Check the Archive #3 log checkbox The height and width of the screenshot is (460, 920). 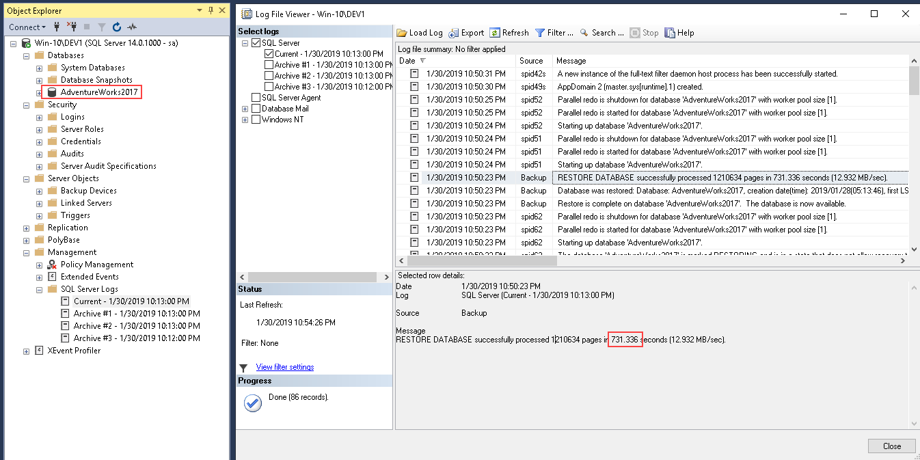(x=269, y=87)
